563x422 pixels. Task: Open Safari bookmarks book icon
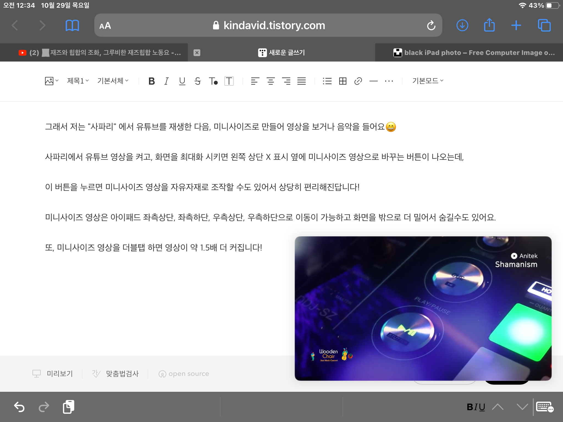72,25
